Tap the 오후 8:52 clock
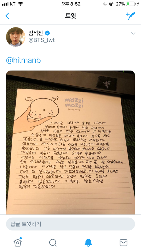The image size is (141, 252). 71,4
